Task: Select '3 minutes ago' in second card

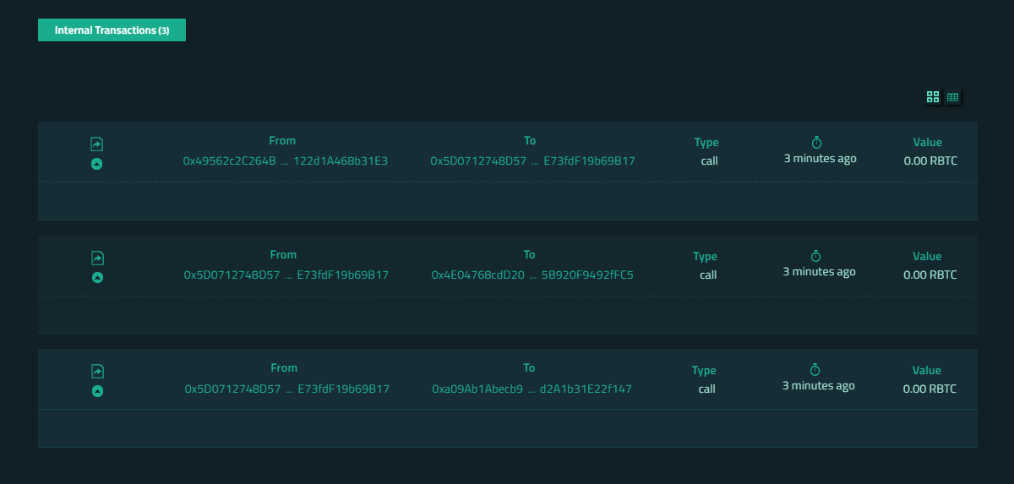Action: pos(819,271)
